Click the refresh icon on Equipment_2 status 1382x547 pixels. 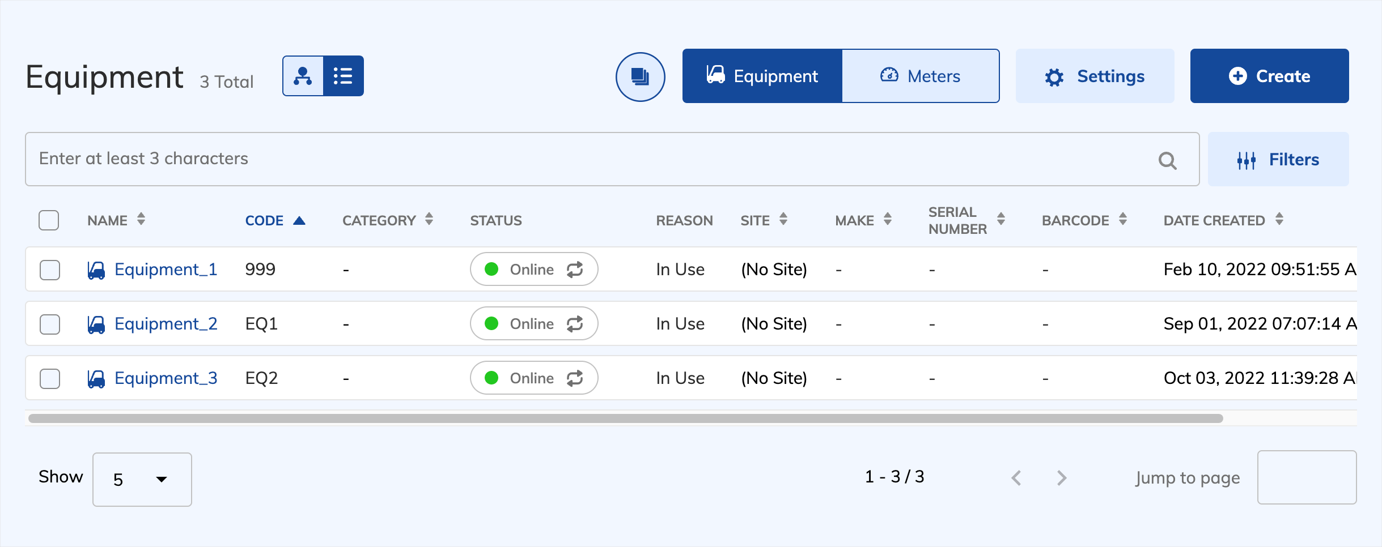click(575, 323)
